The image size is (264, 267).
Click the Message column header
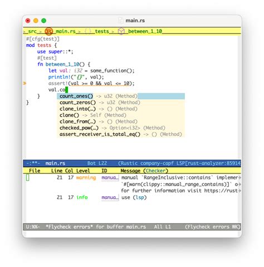point(130,171)
